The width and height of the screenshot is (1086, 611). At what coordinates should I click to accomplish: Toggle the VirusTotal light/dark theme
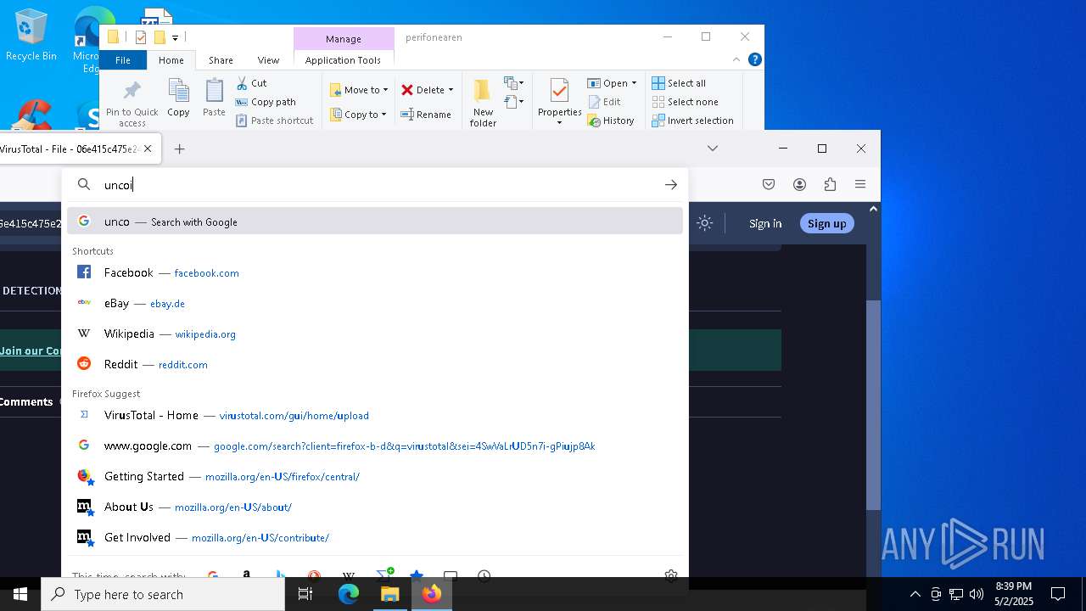704,223
